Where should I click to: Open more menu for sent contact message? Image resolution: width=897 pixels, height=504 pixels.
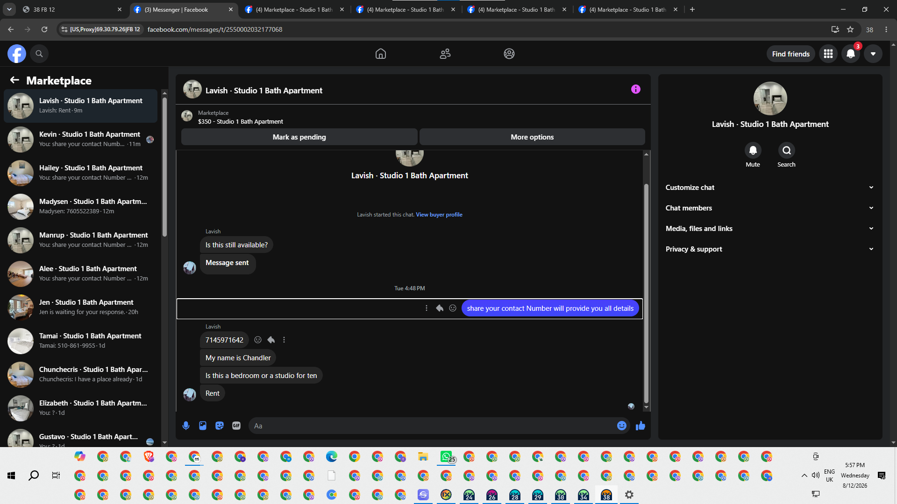coord(427,308)
